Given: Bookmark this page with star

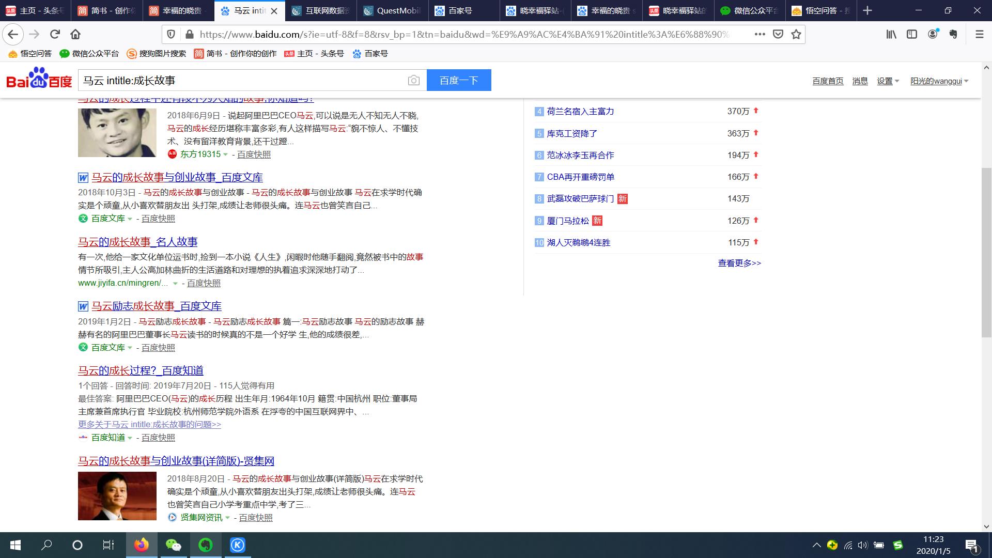Looking at the screenshot, I should tap(796, 34).
